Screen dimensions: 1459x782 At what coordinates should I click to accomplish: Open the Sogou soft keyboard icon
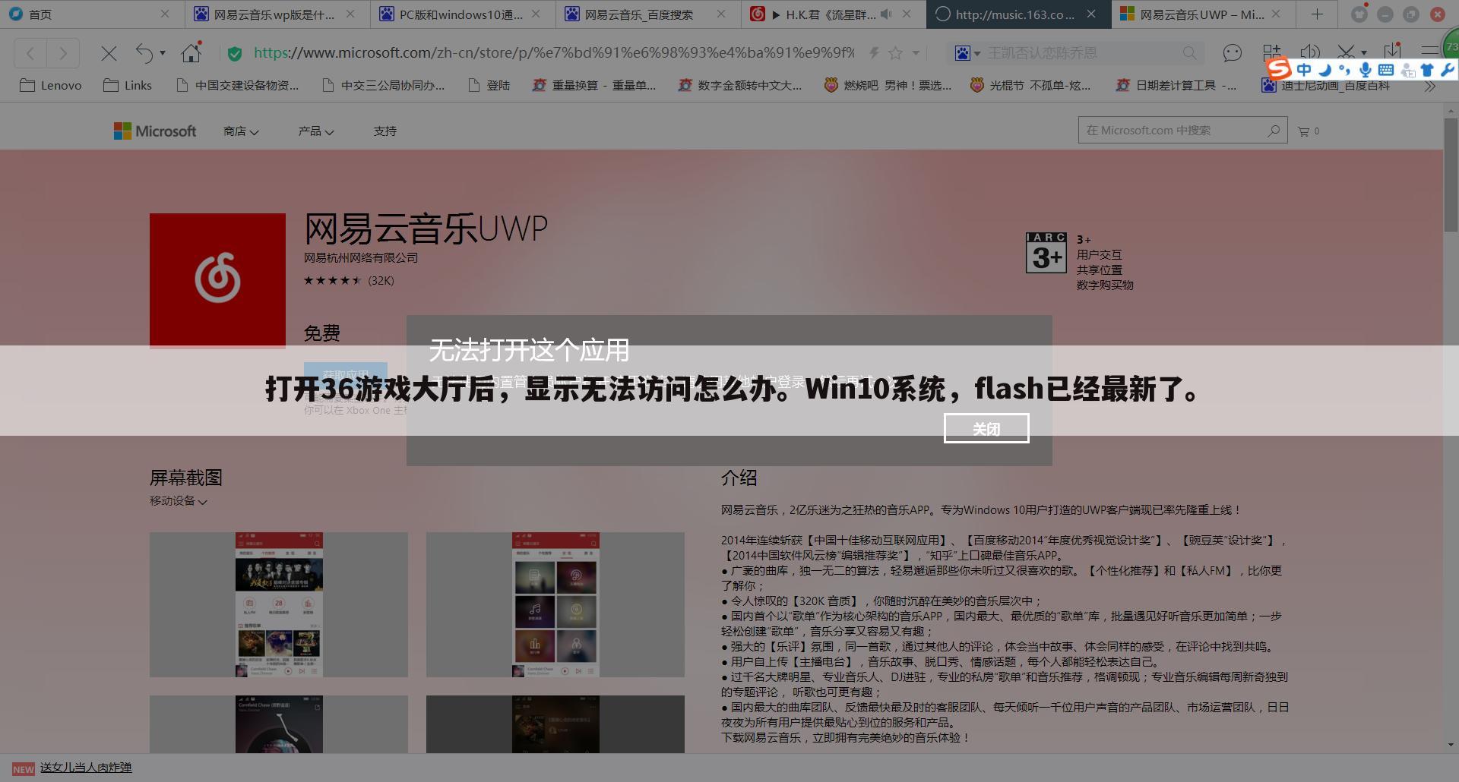pyautogui.click(x=1386, y=70)
